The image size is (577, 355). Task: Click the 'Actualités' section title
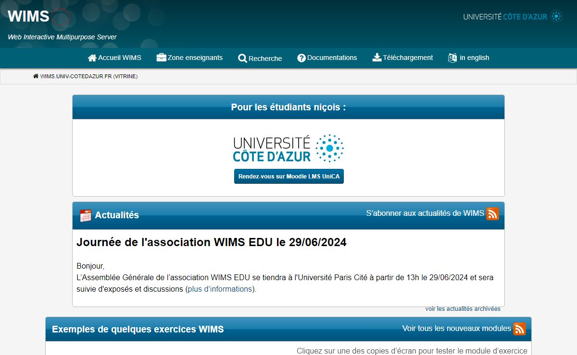(117, 215)
